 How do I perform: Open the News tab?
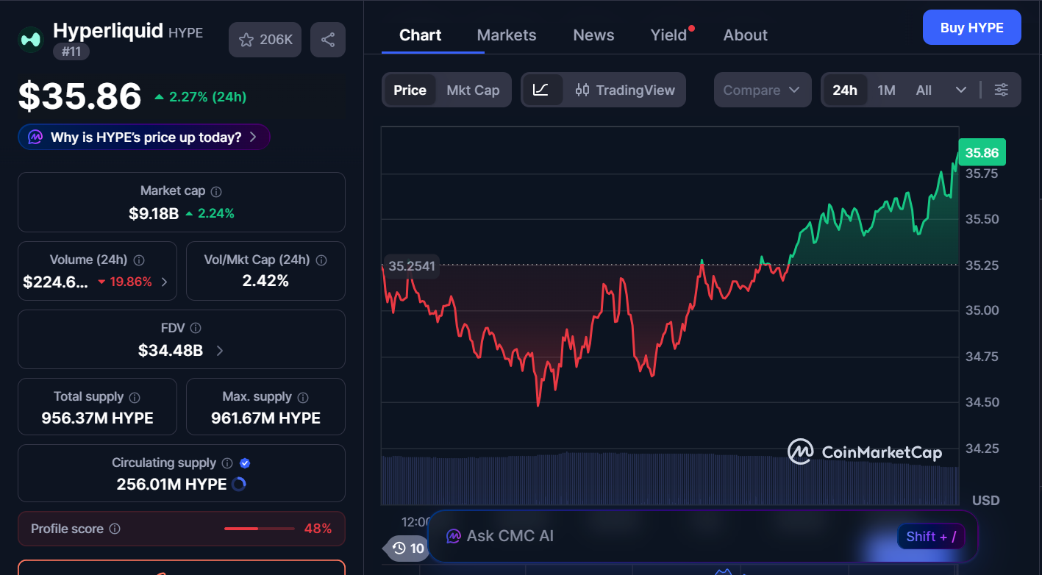pyautogui.click(x=593, y=35)
